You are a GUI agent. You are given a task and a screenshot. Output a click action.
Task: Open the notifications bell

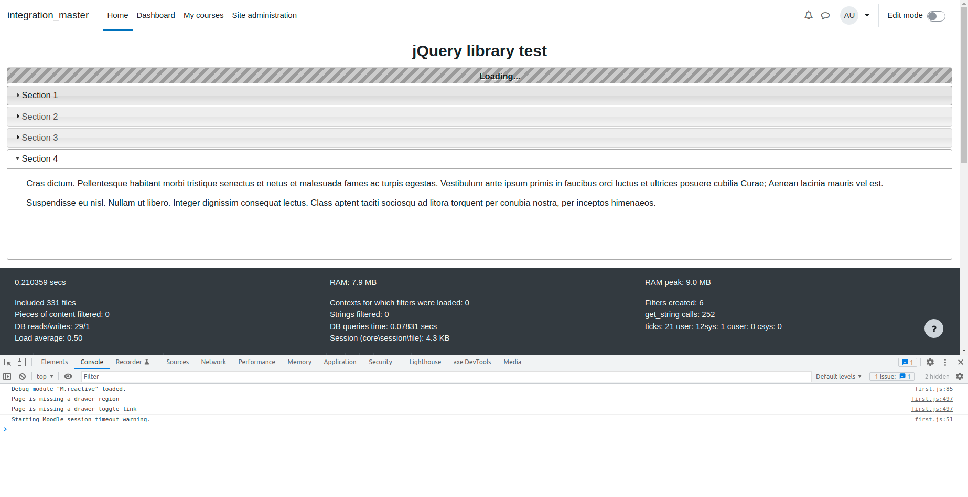(x=808, y=15)
